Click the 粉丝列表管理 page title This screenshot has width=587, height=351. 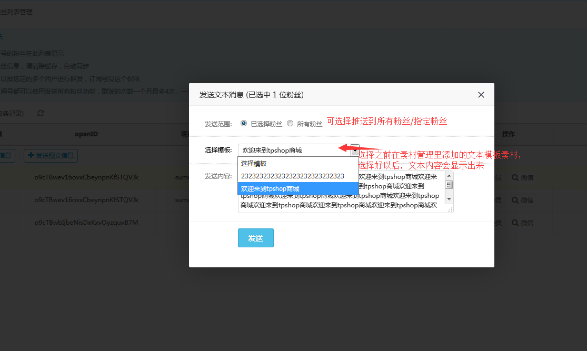coord(16,11)
